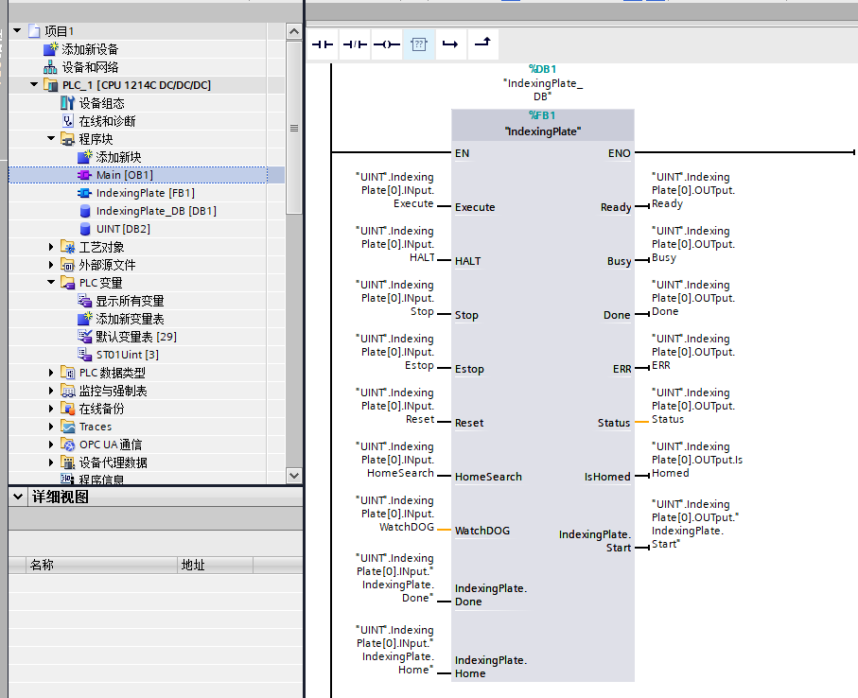Insert a normally closed contact

point(355,44)
